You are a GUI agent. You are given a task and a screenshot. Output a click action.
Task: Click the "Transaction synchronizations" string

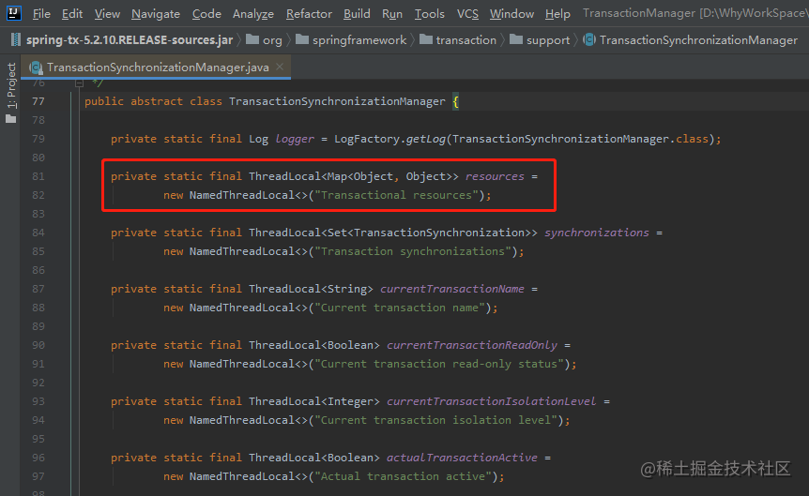413,251
